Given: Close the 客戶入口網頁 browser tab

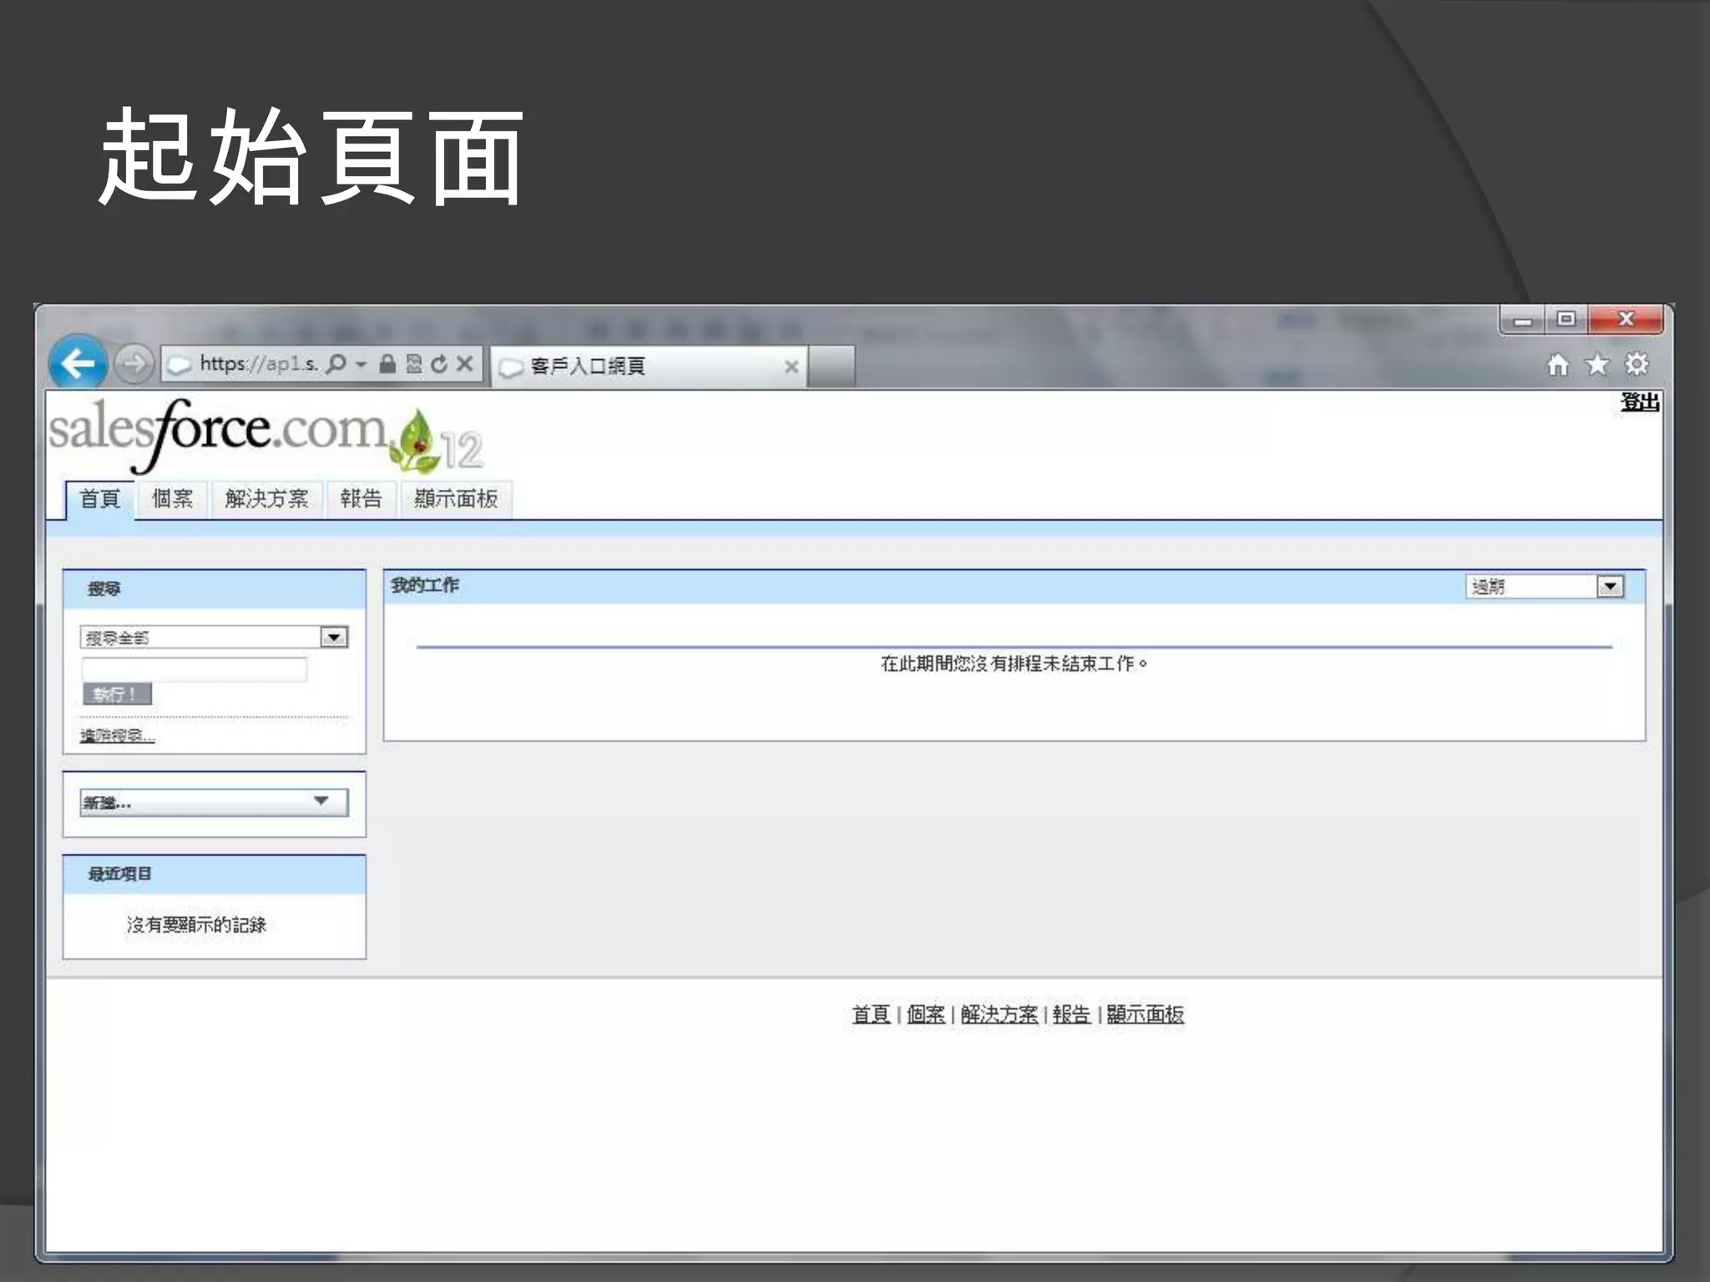Looking at the screenshot, I should [x=791, y=366].
